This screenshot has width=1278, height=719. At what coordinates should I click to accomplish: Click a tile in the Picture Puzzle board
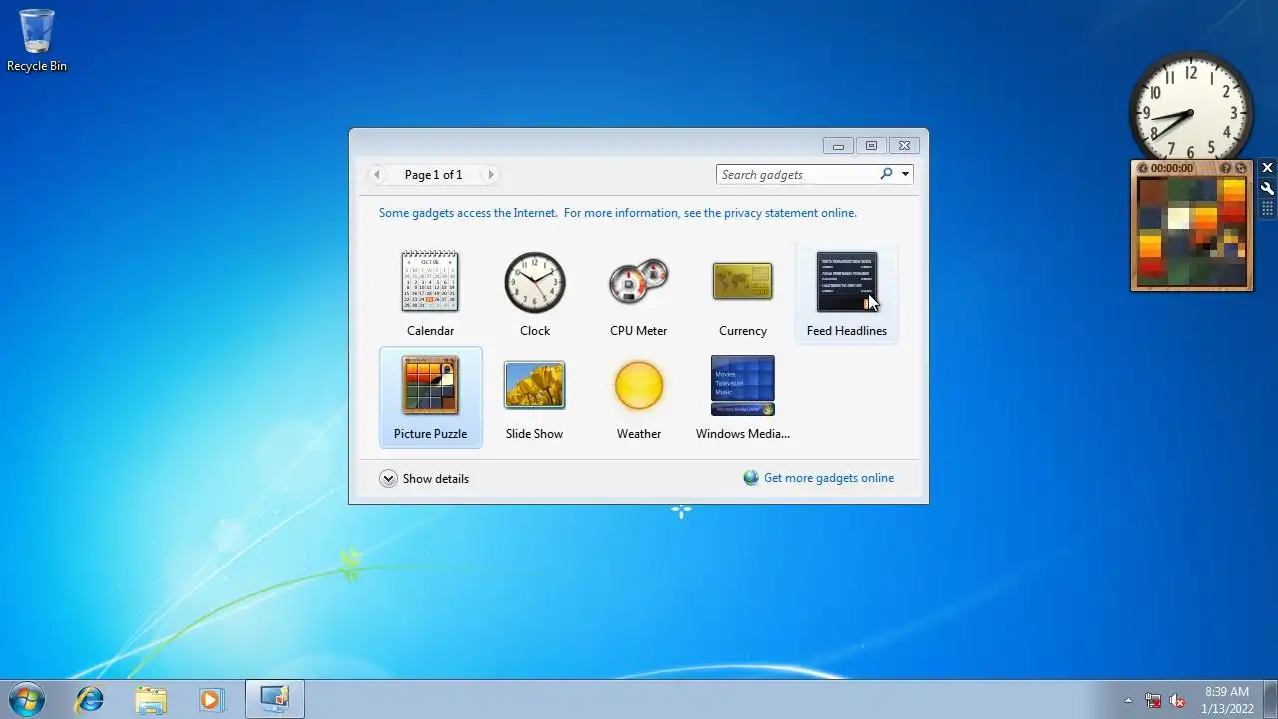pos(1191,231)
